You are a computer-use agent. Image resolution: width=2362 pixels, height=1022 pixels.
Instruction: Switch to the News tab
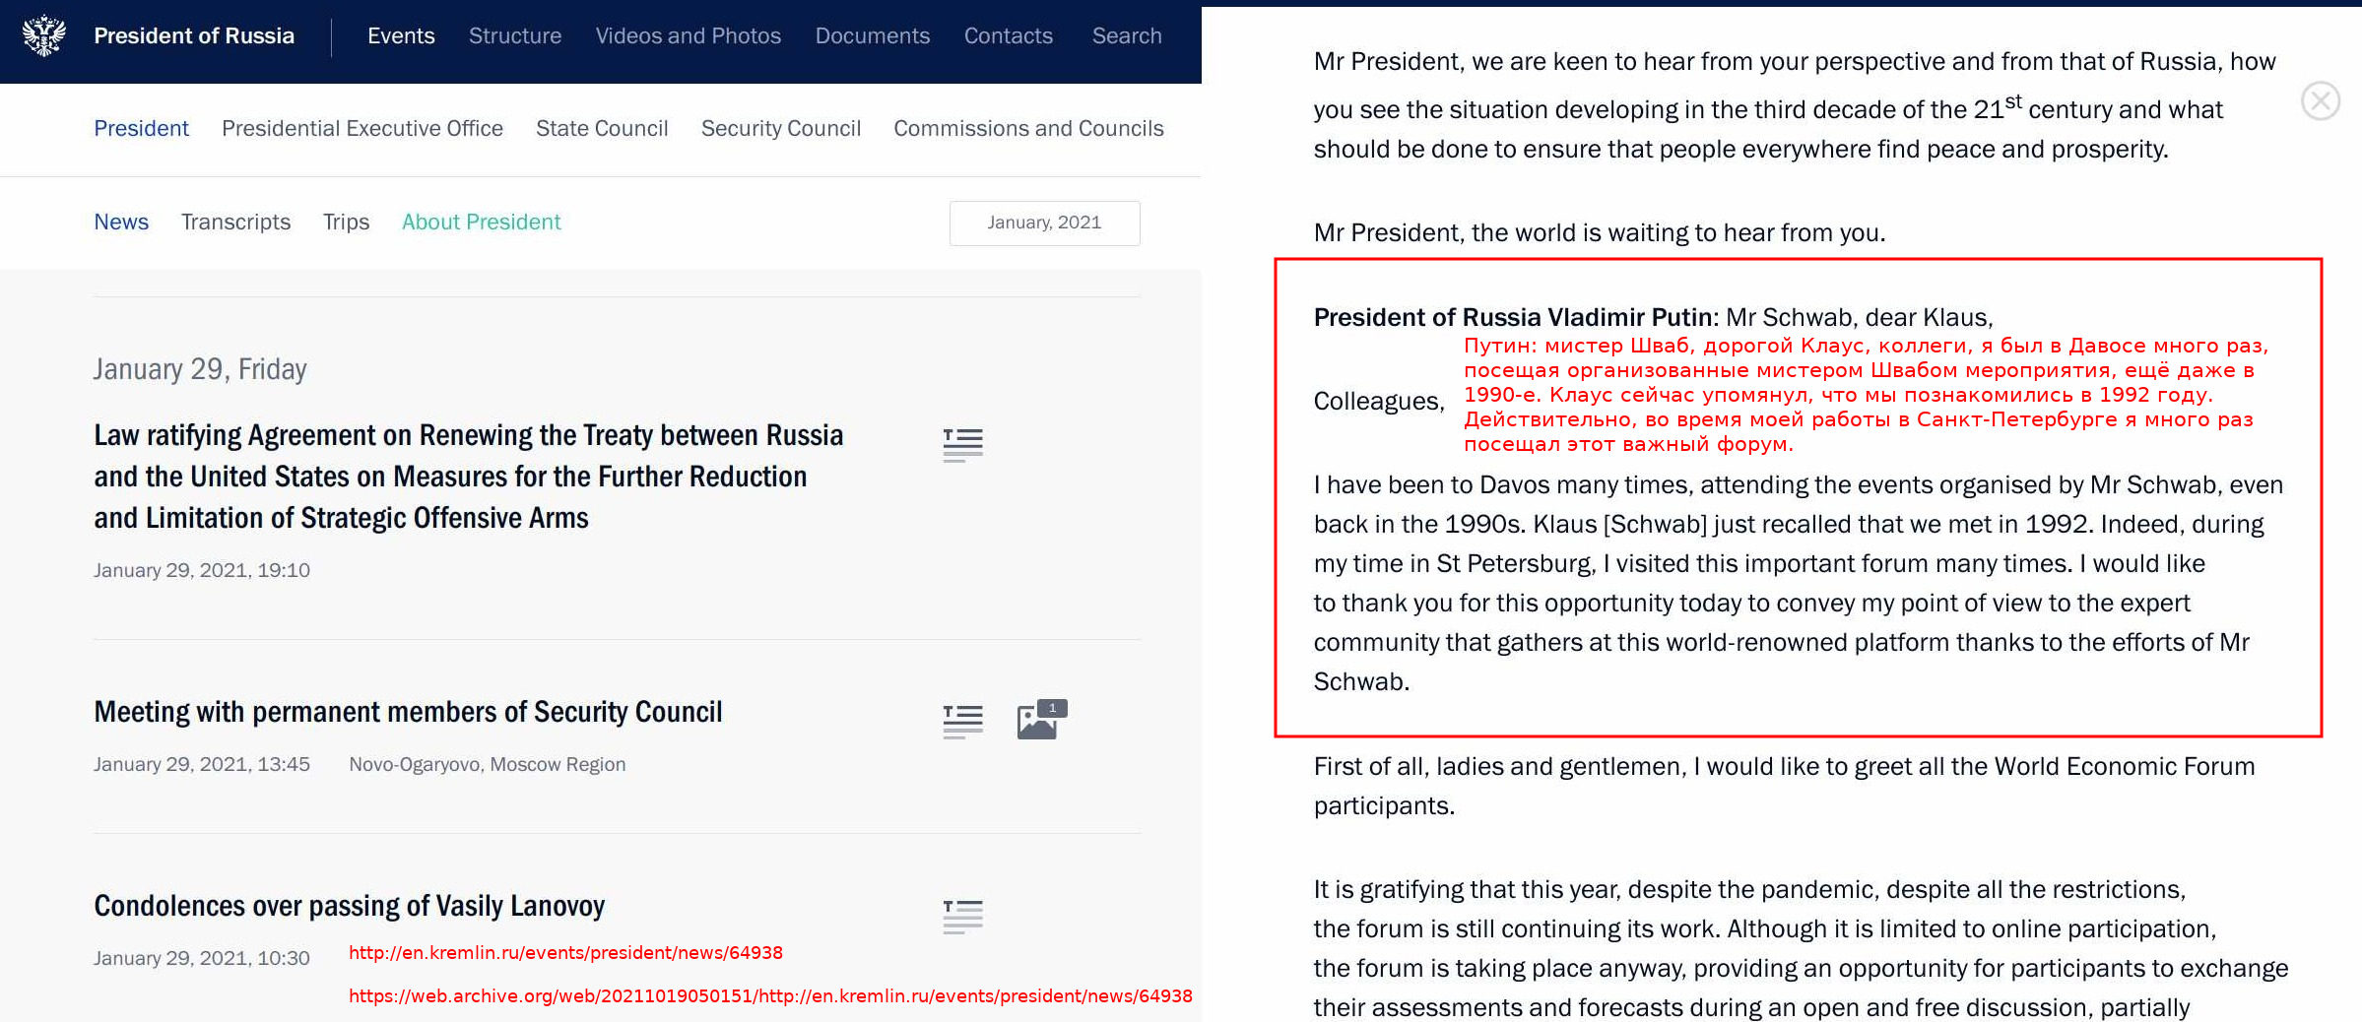click(x=121, y=223)
